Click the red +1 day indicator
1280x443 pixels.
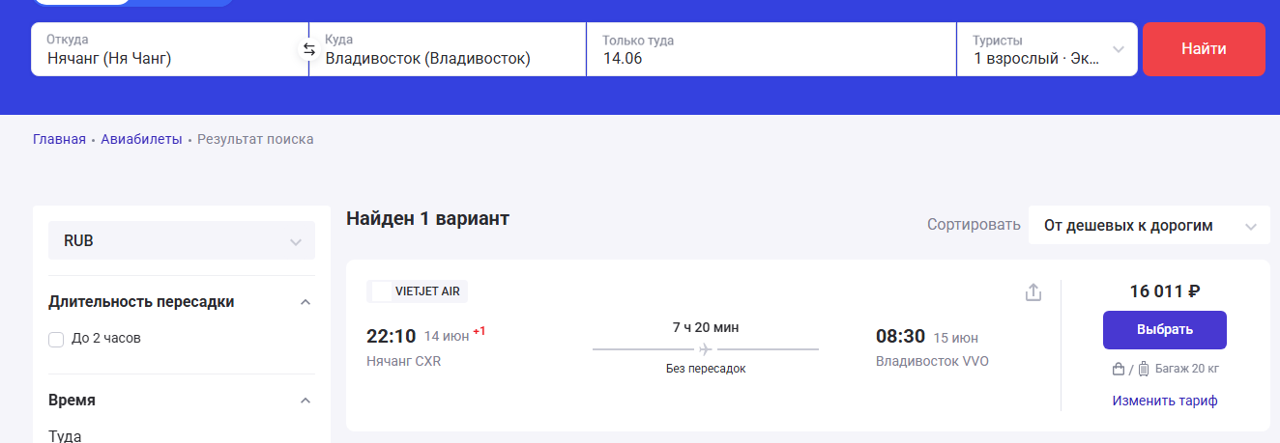(x=479, y=331)
